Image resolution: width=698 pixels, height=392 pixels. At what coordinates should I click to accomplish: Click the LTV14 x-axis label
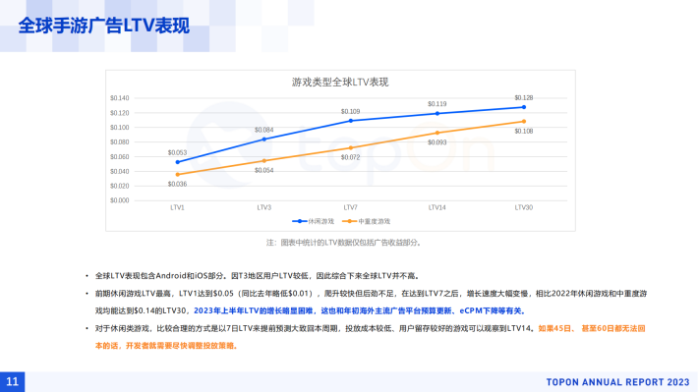(x=437, y=207)
